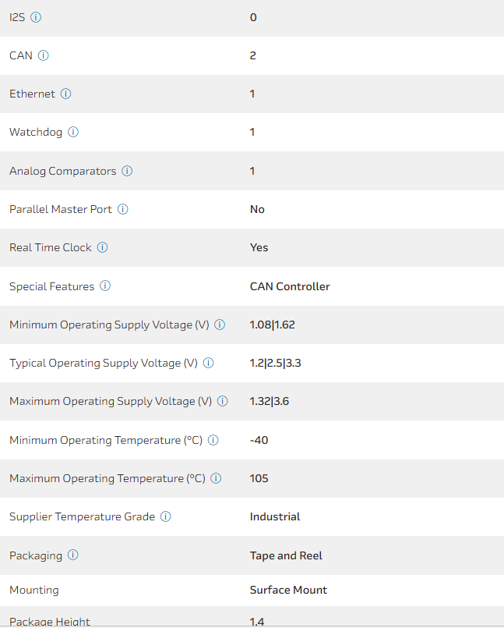
Task: Click the Industrial temperature grade value
Action: (275, 516)
